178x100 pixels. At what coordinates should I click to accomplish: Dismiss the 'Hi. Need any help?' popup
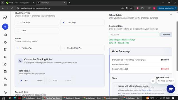[x=153, y=81]
